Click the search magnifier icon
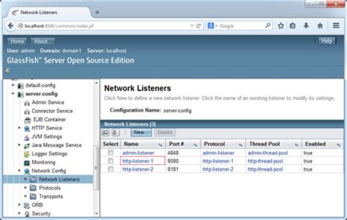347x220 pixels. 268,26
